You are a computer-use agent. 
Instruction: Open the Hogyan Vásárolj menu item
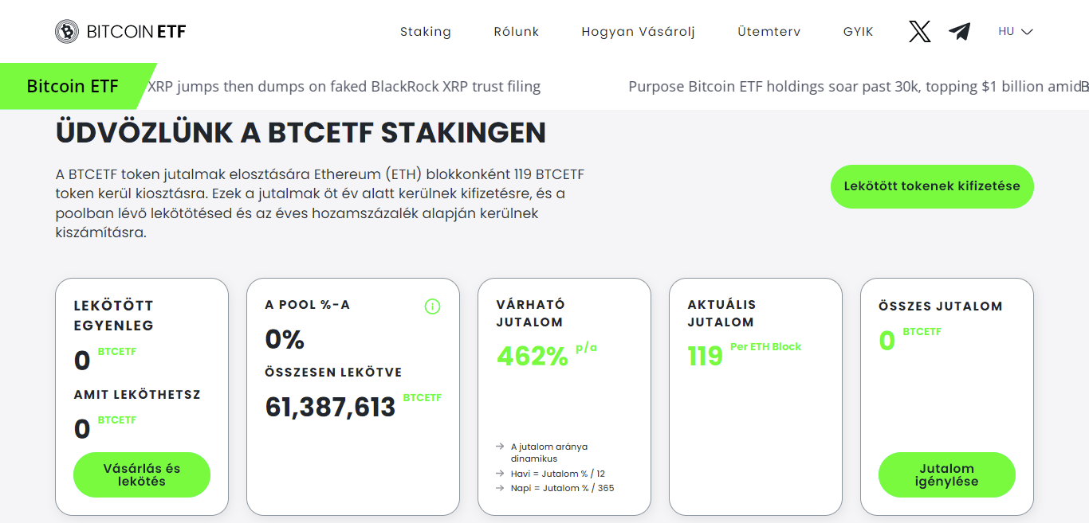(639, 32)
